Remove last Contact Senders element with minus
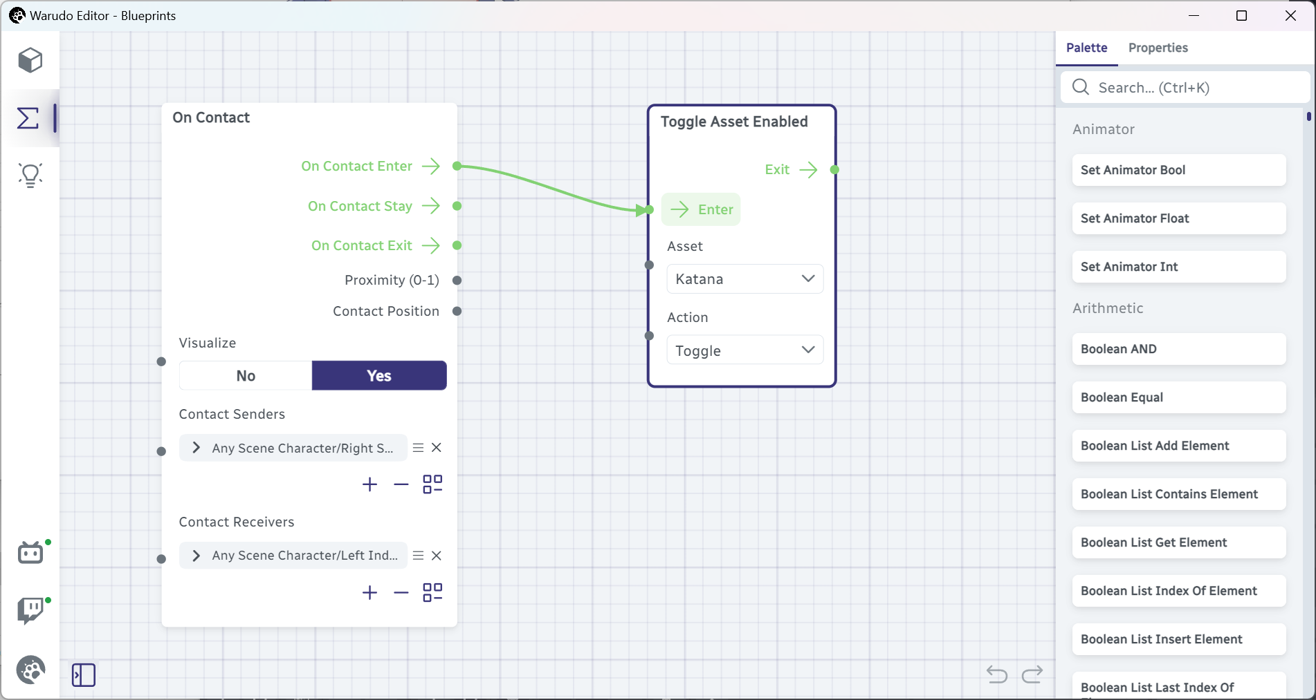This screenshot has width=1316, height=700. [401, 484]
